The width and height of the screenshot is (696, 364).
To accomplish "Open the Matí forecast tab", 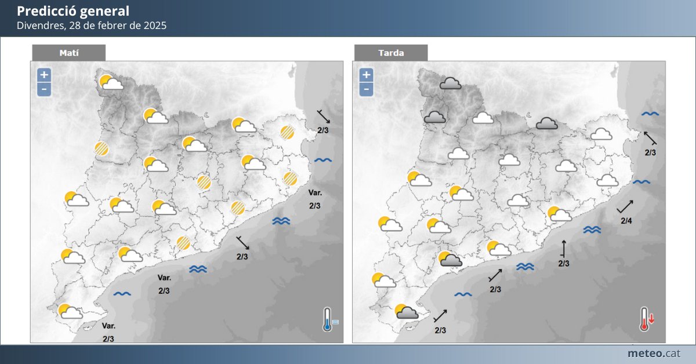I will (68, 53).
